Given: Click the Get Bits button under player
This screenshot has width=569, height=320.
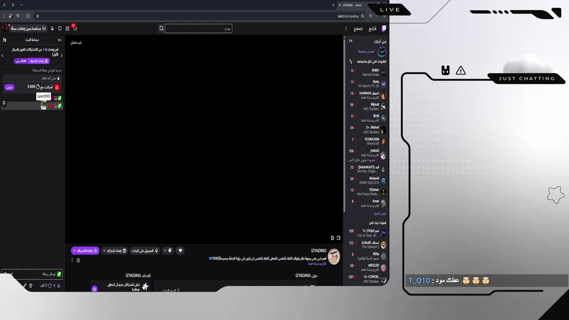Looking at the screenshot, I should point(145,251).
